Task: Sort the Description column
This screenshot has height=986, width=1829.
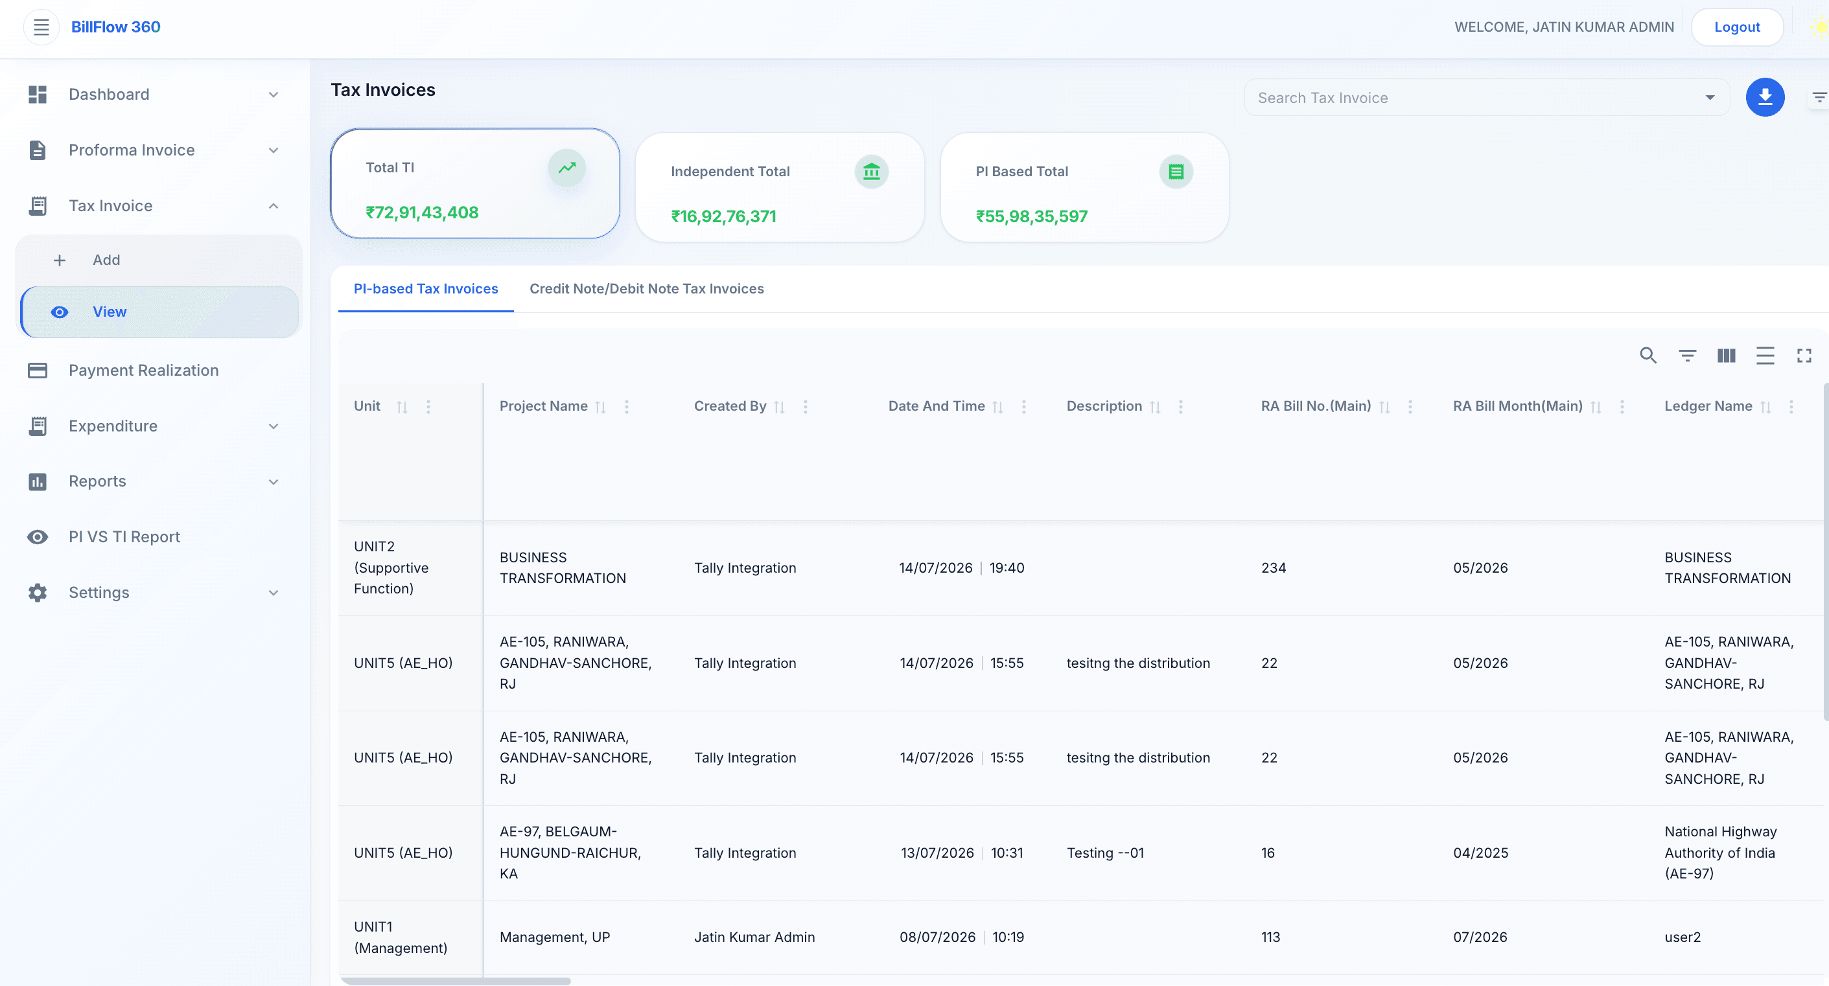Action: coord(1154,407)
